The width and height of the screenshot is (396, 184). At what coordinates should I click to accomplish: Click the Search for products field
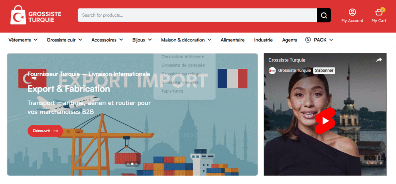click(197, 15)
